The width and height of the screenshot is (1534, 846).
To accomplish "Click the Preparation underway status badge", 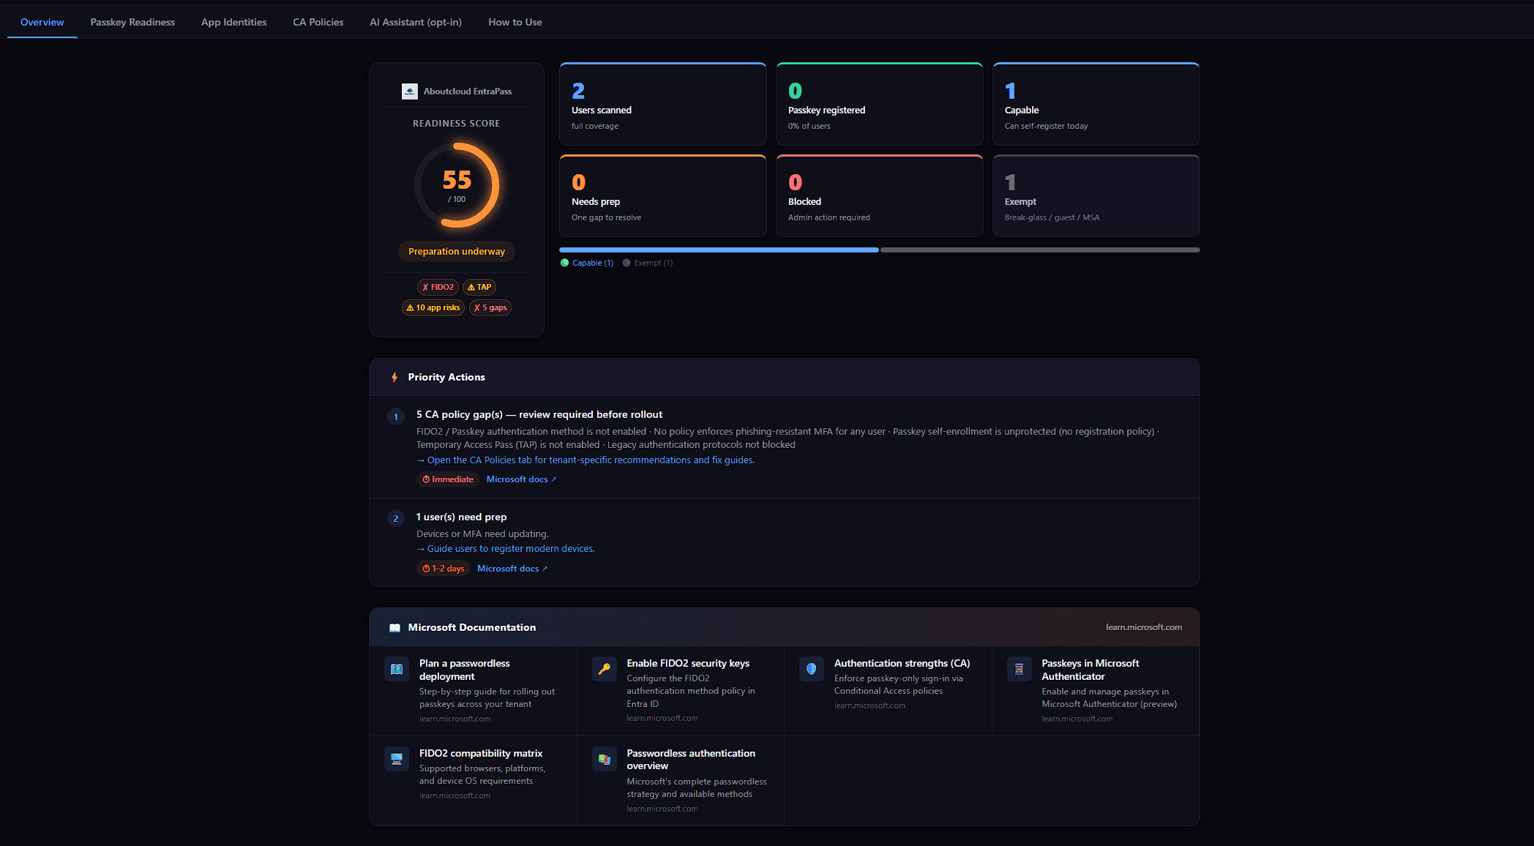I will pyautogui.click(x=457, y=251).
